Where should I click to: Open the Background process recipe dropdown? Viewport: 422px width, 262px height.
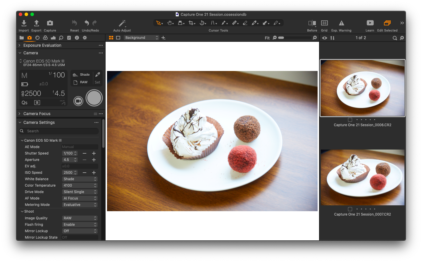click(x=141, y=37)
